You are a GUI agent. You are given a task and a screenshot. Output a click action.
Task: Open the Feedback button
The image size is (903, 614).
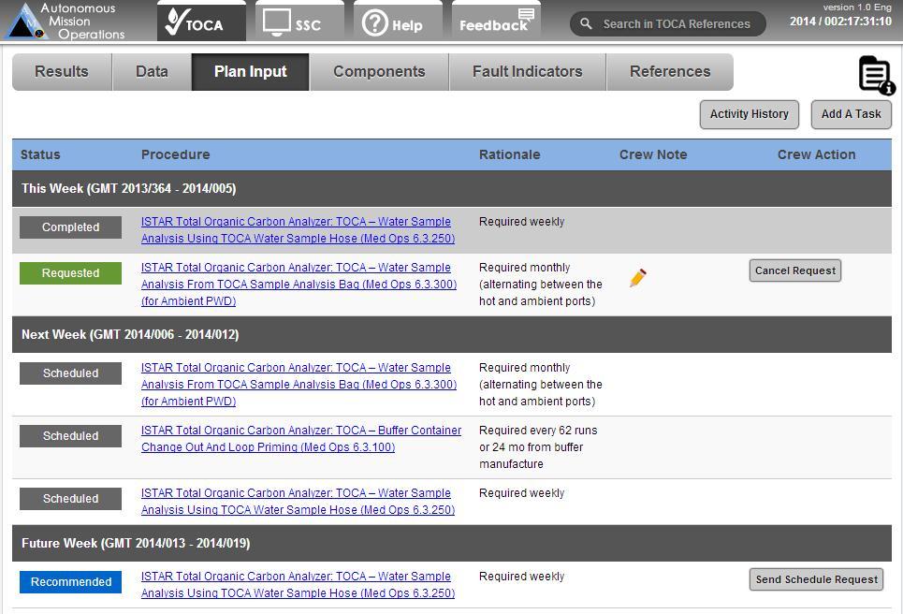pyautogui.click(x=497, y=22)
